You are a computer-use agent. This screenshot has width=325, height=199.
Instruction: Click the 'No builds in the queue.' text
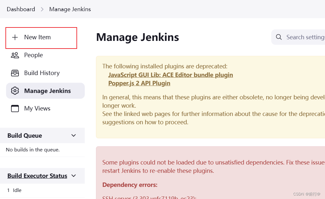point(33,150)
